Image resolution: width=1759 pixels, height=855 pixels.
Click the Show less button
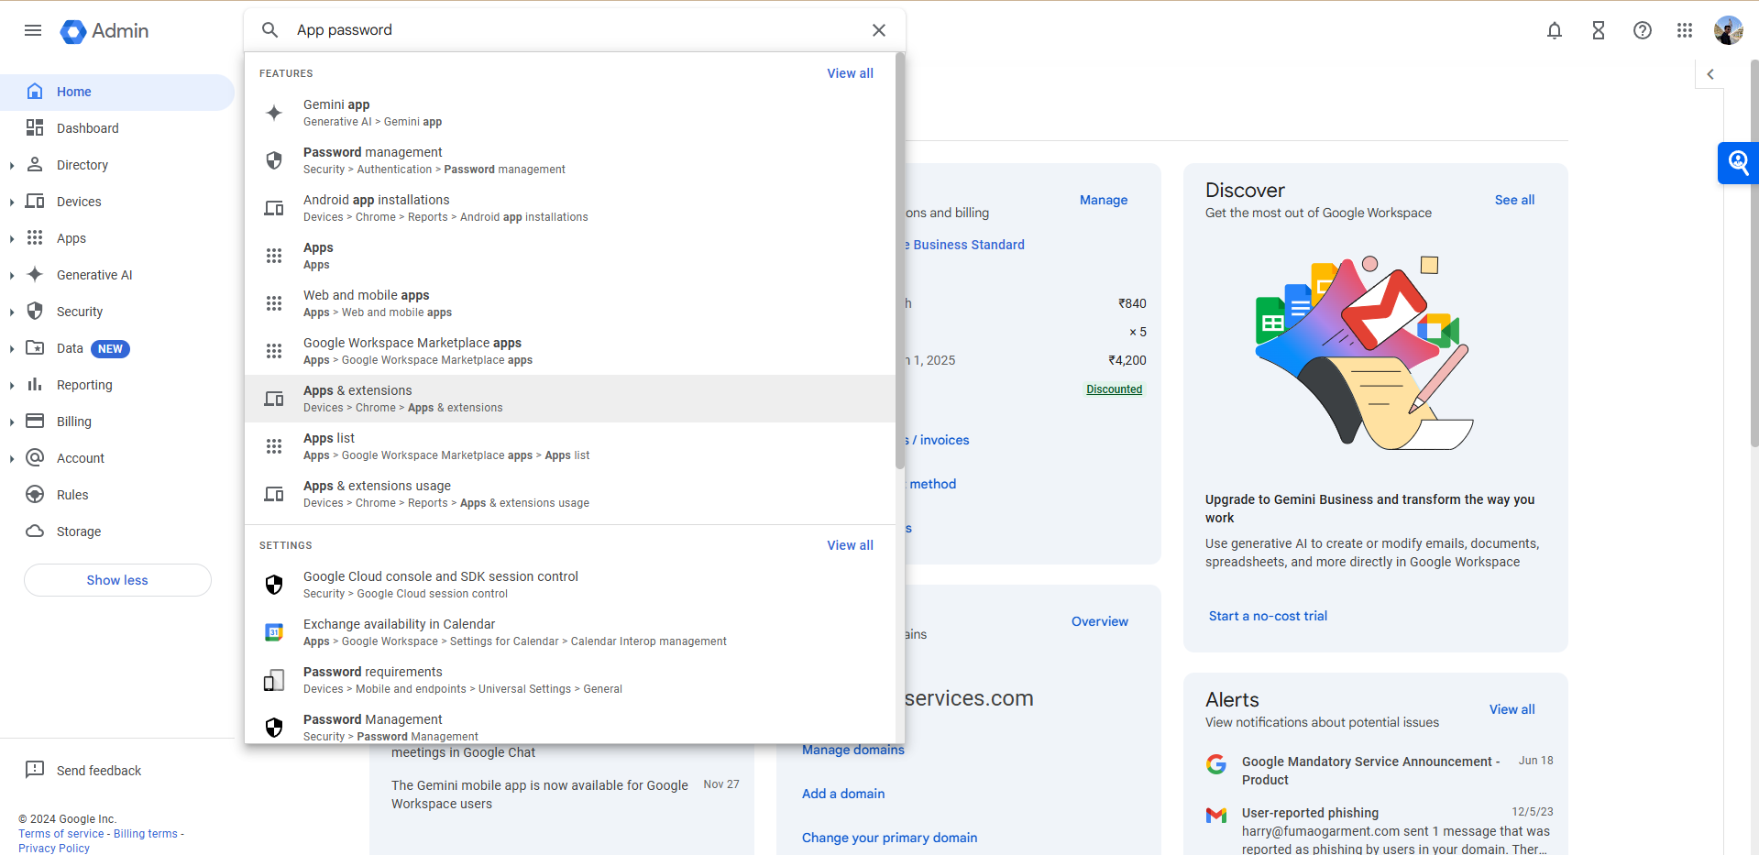pos(117,580)
